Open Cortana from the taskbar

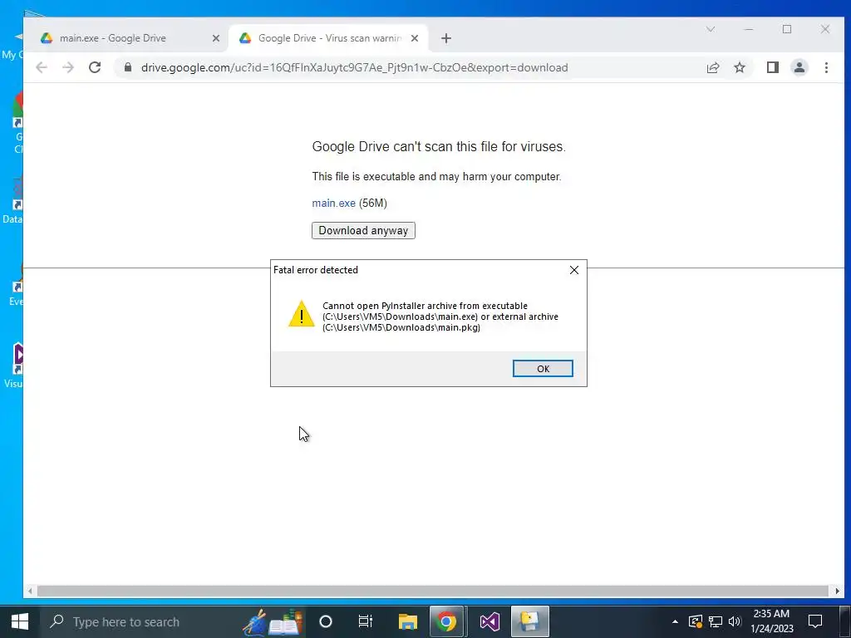[325, 621]
